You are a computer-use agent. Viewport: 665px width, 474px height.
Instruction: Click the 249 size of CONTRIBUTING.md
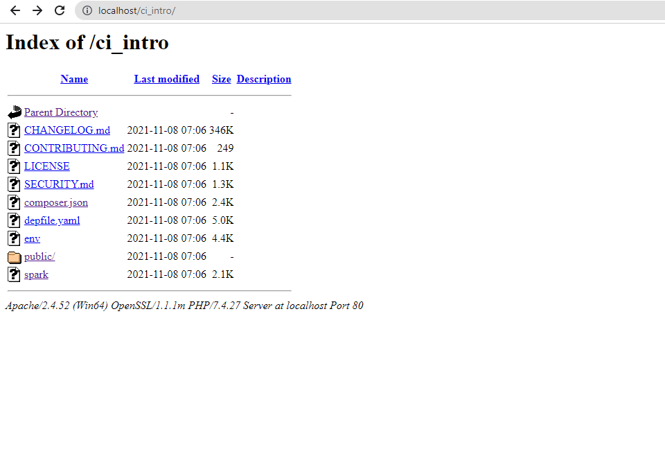click(x=225, y=148)
